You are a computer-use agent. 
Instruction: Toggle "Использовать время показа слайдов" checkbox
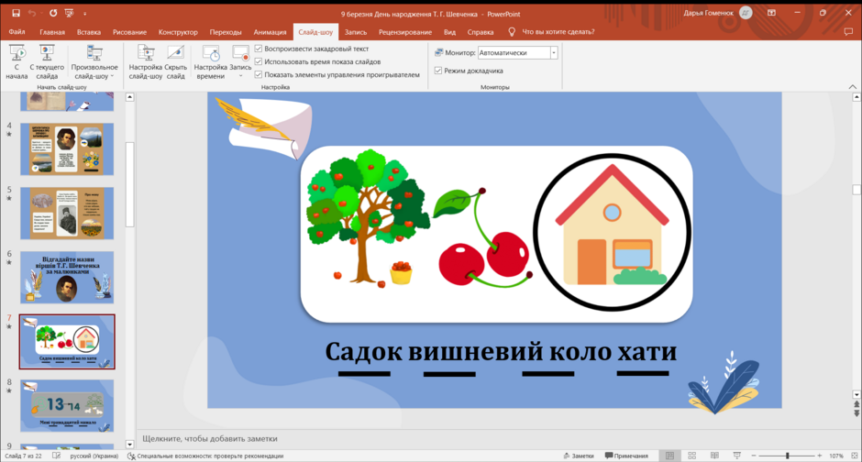(259, 61)
